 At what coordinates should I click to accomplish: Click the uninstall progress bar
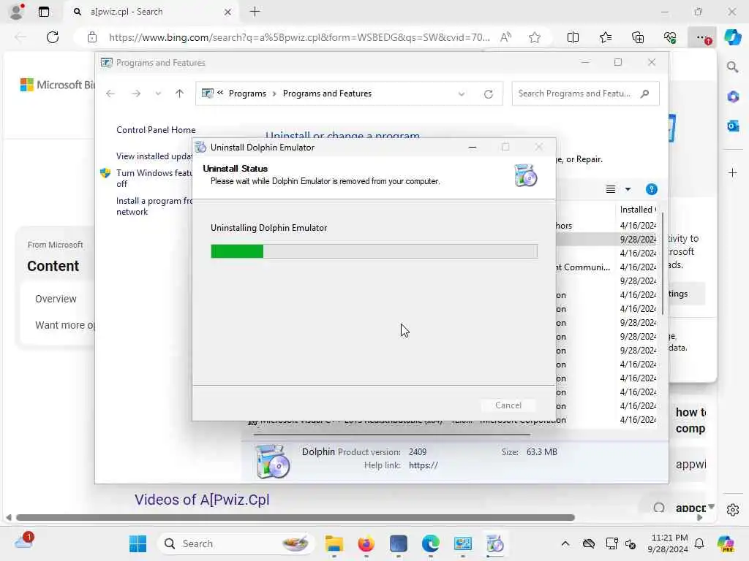pos(374,251)
